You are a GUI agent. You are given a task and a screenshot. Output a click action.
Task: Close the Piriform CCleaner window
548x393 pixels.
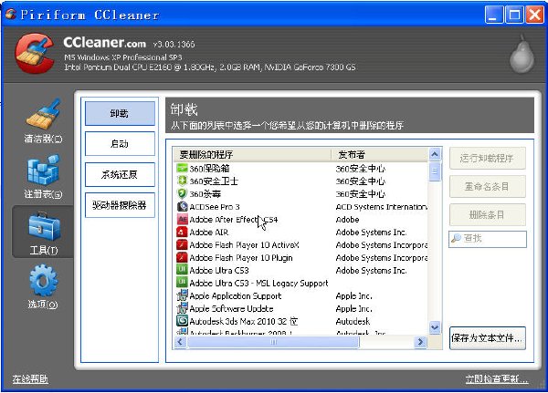[x=534, y=15]
